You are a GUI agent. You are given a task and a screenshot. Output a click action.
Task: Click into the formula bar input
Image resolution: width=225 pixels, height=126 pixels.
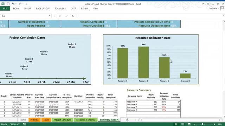pos(149,16)
